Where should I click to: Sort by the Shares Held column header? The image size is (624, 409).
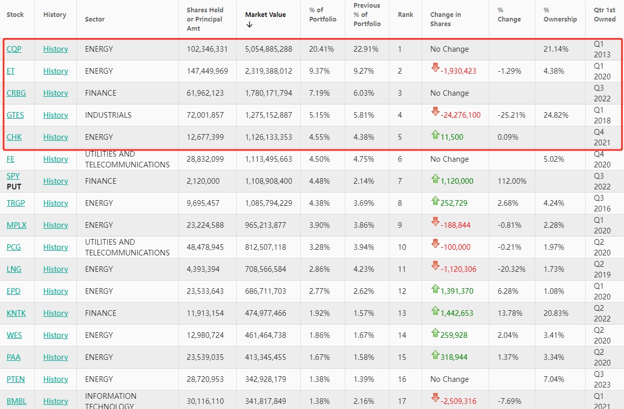pos(204,19)
